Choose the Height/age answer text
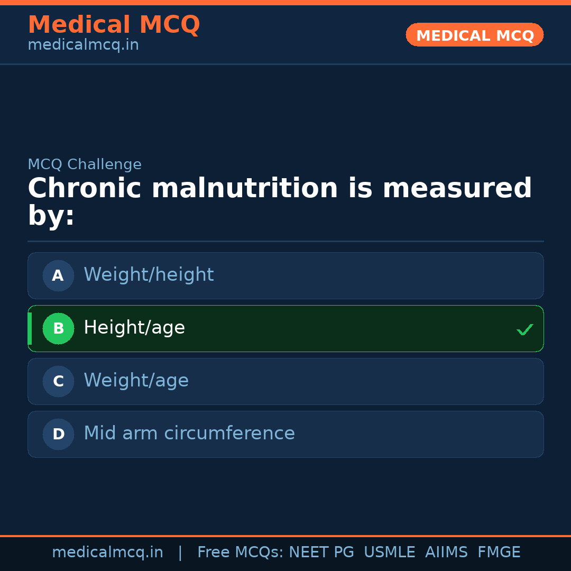Image resolution: width=571 pixels, height=571 pixels. tap(134, 328)
